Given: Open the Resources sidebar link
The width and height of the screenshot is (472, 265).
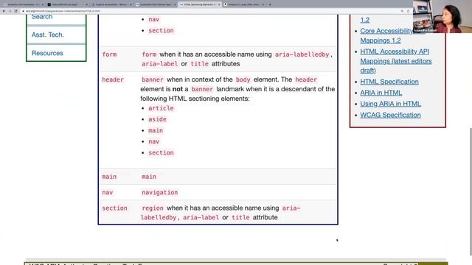Looking at the screenshot, I should coord(47,53).
